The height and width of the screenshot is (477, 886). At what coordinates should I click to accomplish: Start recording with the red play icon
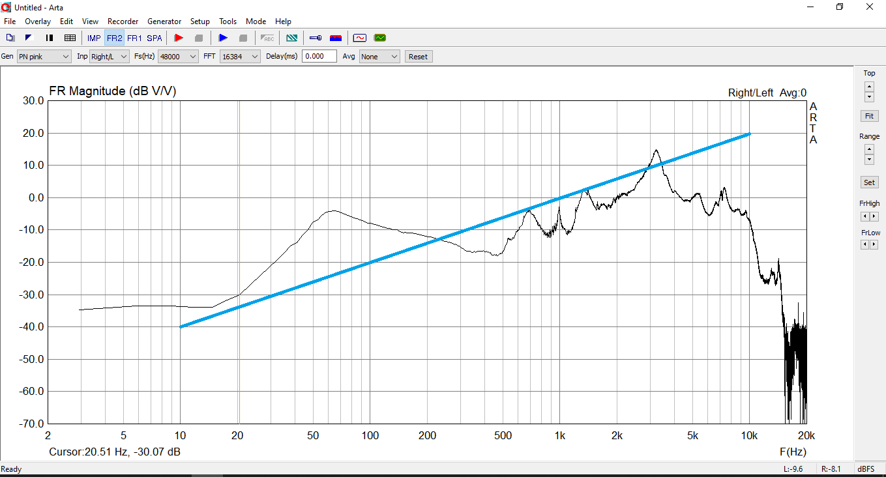pos(179,38)
